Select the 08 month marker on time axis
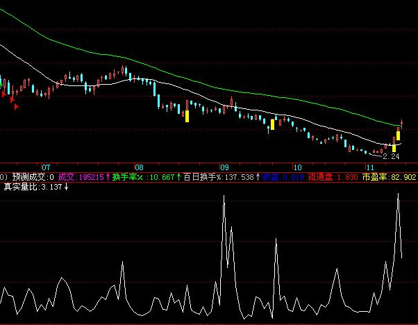Image resolution: width=418 pixels, height=325 pixels. [x=139, y=167]
